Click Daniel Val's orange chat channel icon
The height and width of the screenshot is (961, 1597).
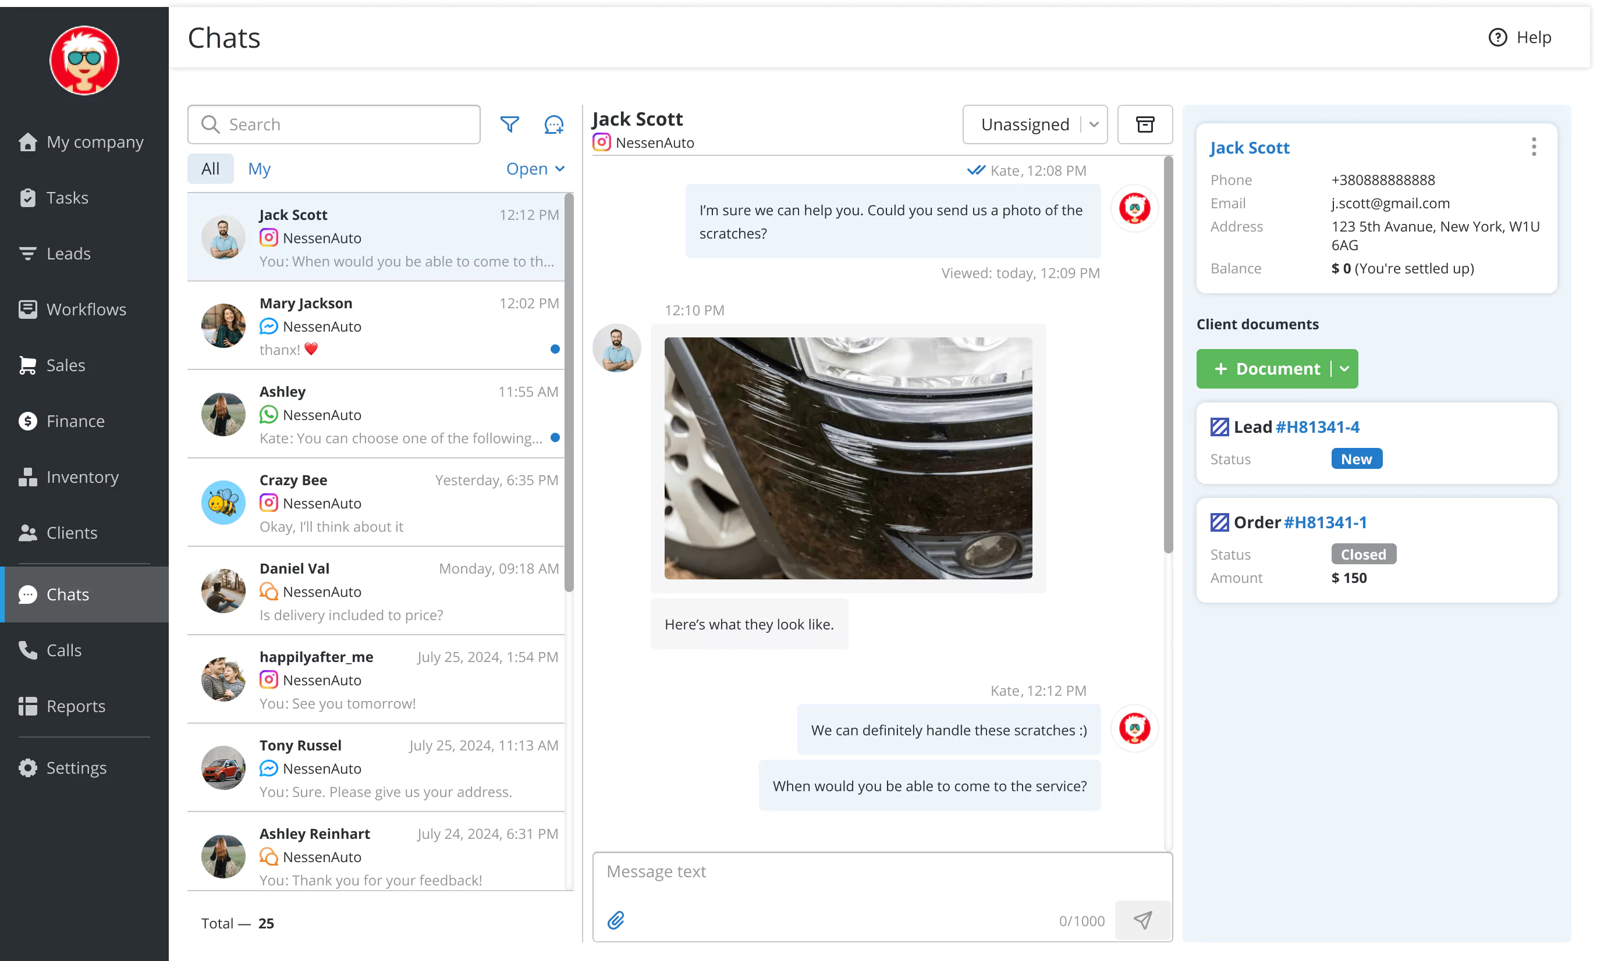click(268, 591)
